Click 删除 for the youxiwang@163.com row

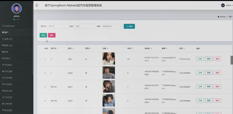pos(217,59)
